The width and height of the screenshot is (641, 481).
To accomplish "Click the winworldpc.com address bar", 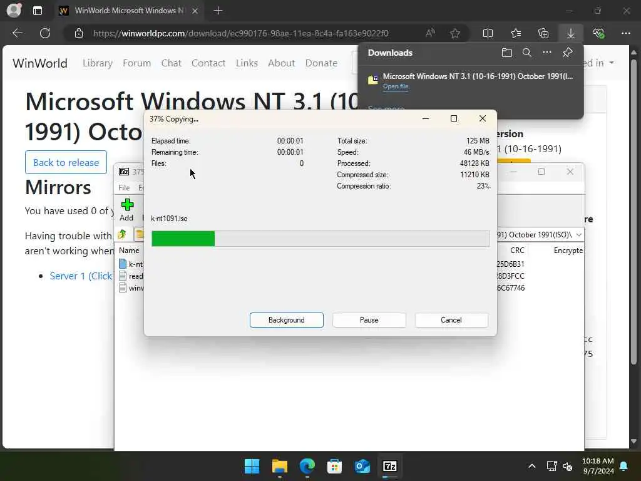I will pos(240,33).
